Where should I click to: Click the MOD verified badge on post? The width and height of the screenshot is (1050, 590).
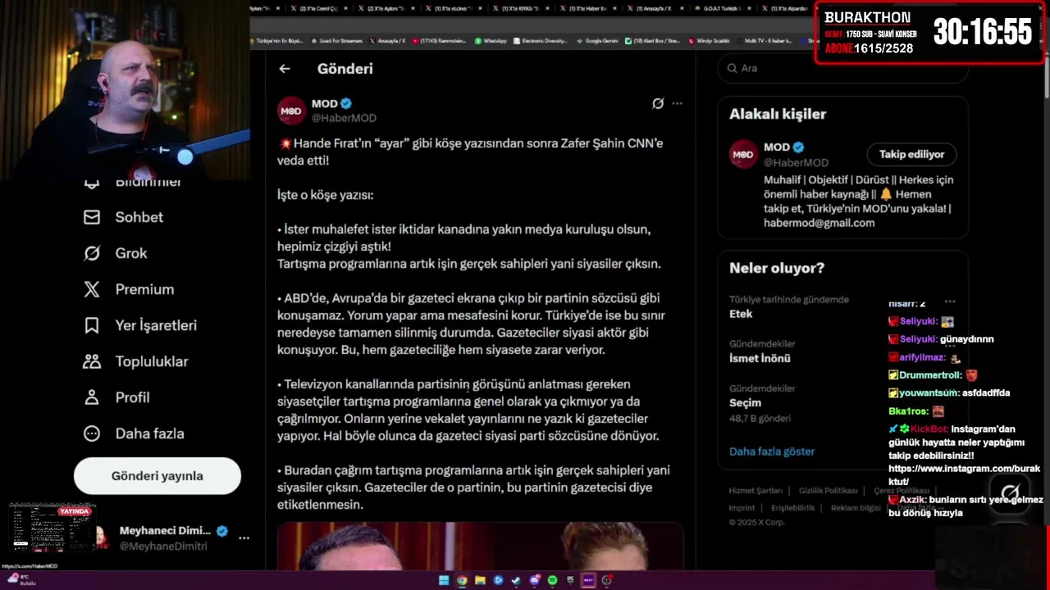(346, 104)
